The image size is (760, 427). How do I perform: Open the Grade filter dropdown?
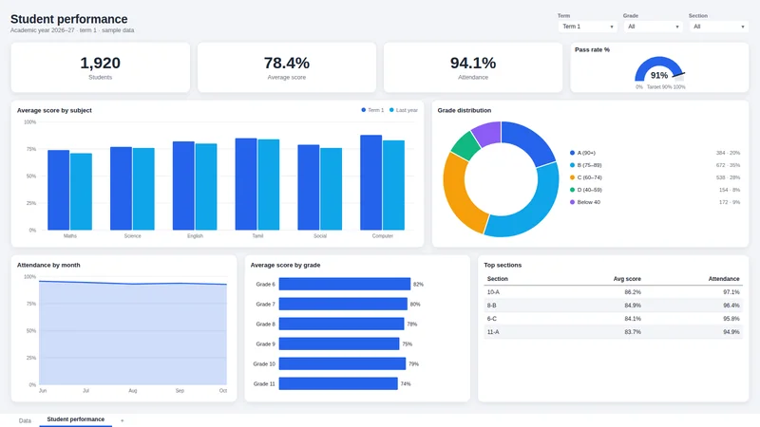(653, 27)
